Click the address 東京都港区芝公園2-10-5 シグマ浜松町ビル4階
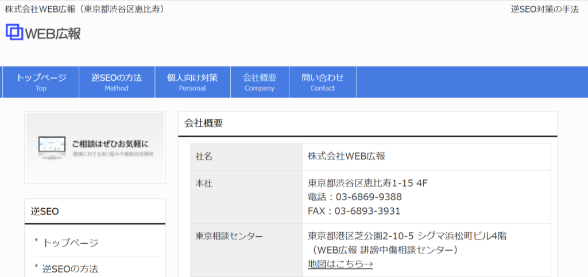Screen dimensions: 588x277 [x=407, y=236]
